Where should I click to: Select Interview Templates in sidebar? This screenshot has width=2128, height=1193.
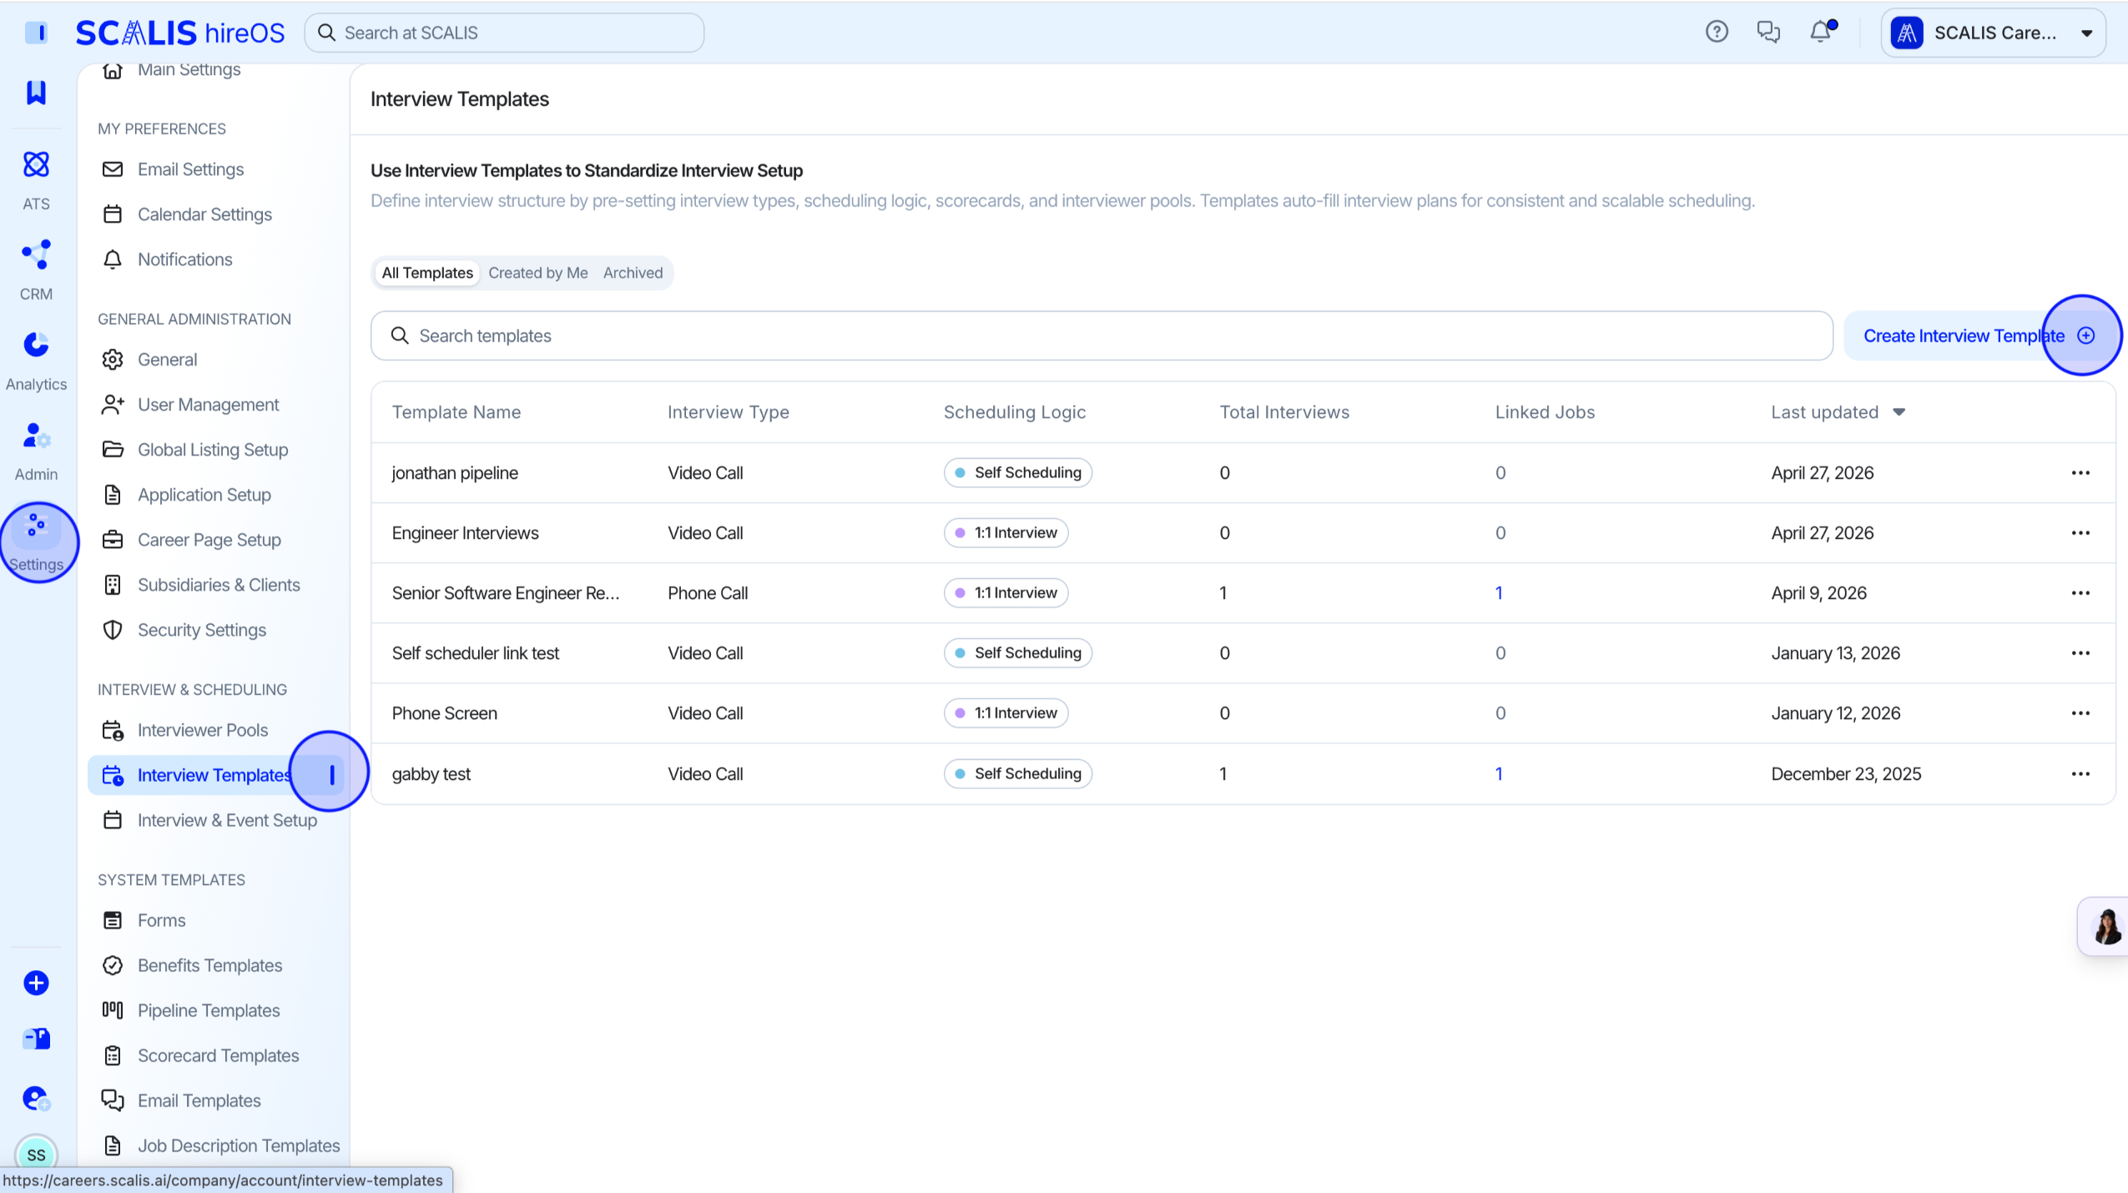217,775
